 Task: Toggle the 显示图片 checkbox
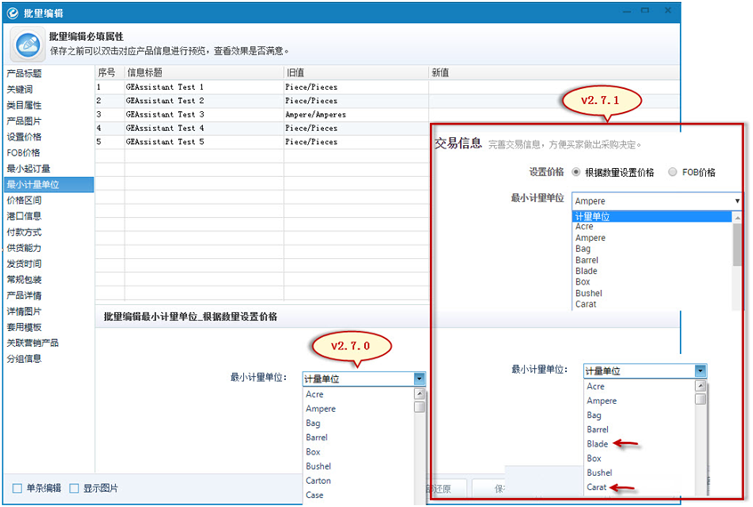point(75,488)
